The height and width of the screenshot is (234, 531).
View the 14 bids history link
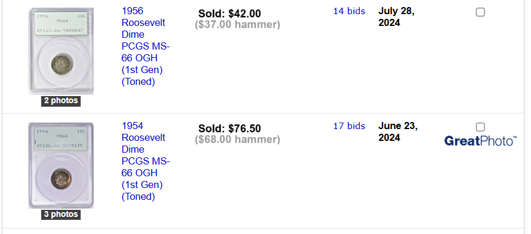click(x=349, y=11)
